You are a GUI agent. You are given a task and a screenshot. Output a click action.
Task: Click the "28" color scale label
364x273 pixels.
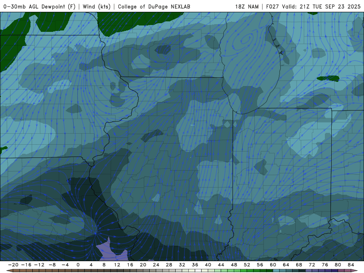(169, 265)
